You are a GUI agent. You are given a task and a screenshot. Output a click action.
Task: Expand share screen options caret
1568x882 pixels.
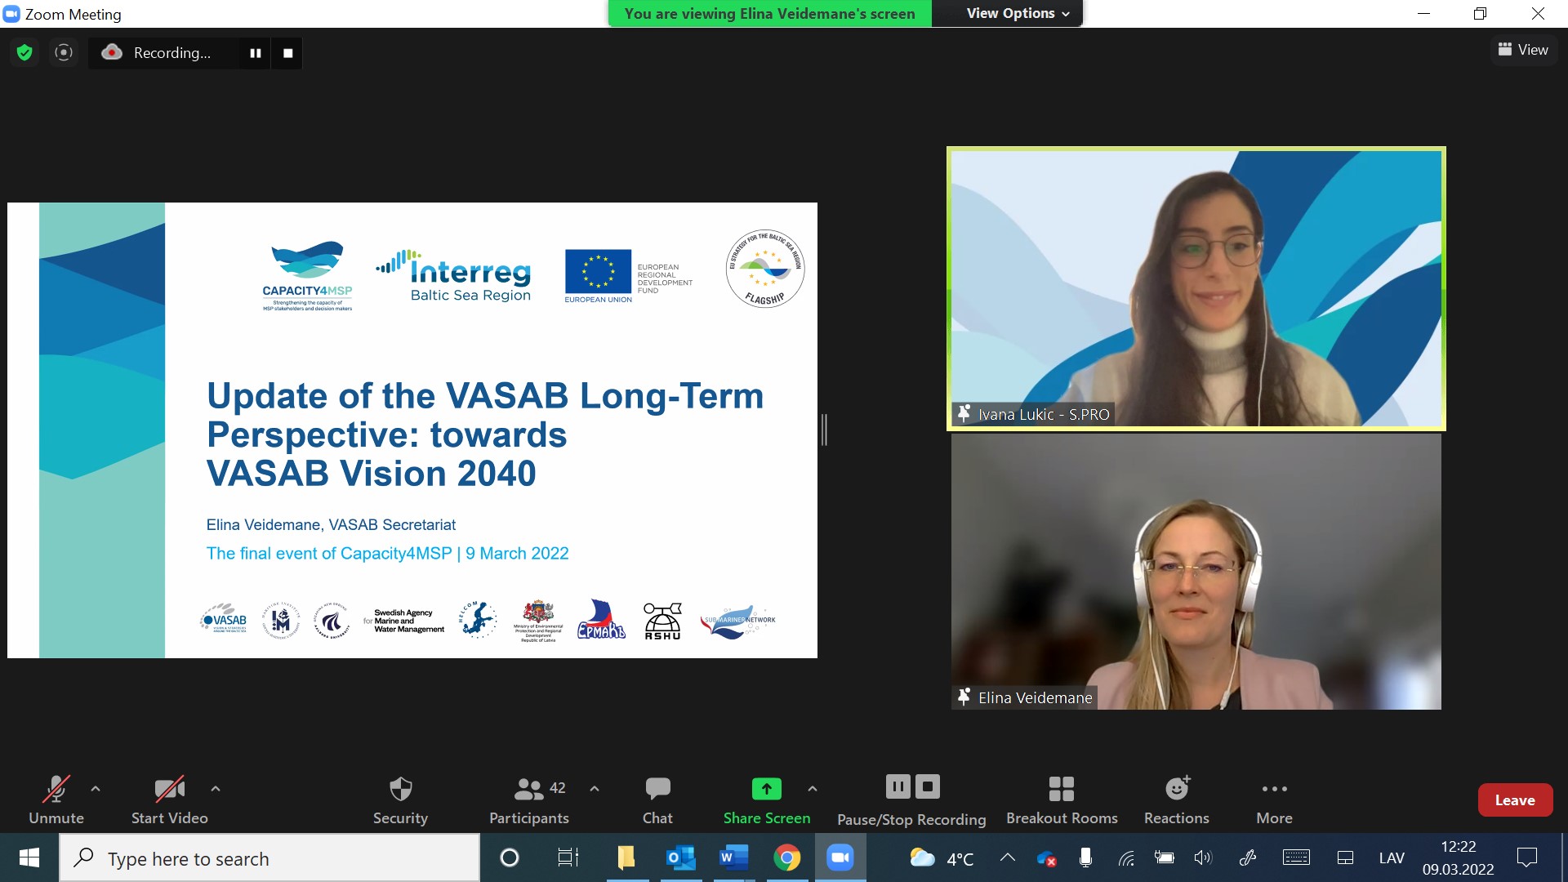(812, 789)
